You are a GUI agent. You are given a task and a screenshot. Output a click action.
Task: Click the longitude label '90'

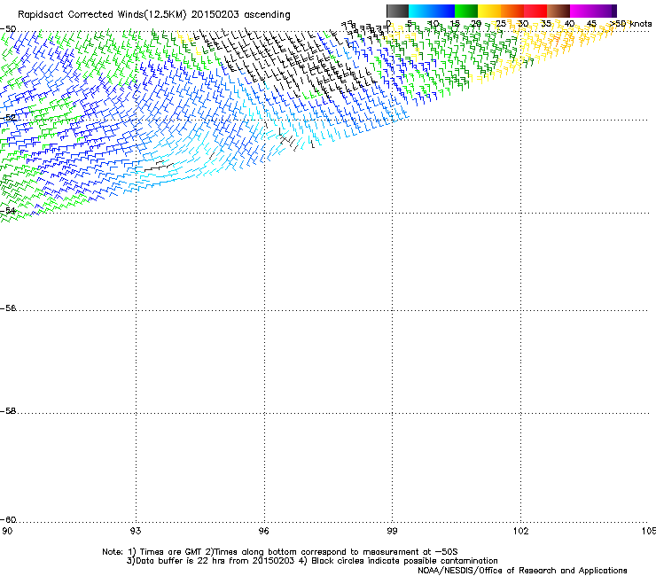7,531
